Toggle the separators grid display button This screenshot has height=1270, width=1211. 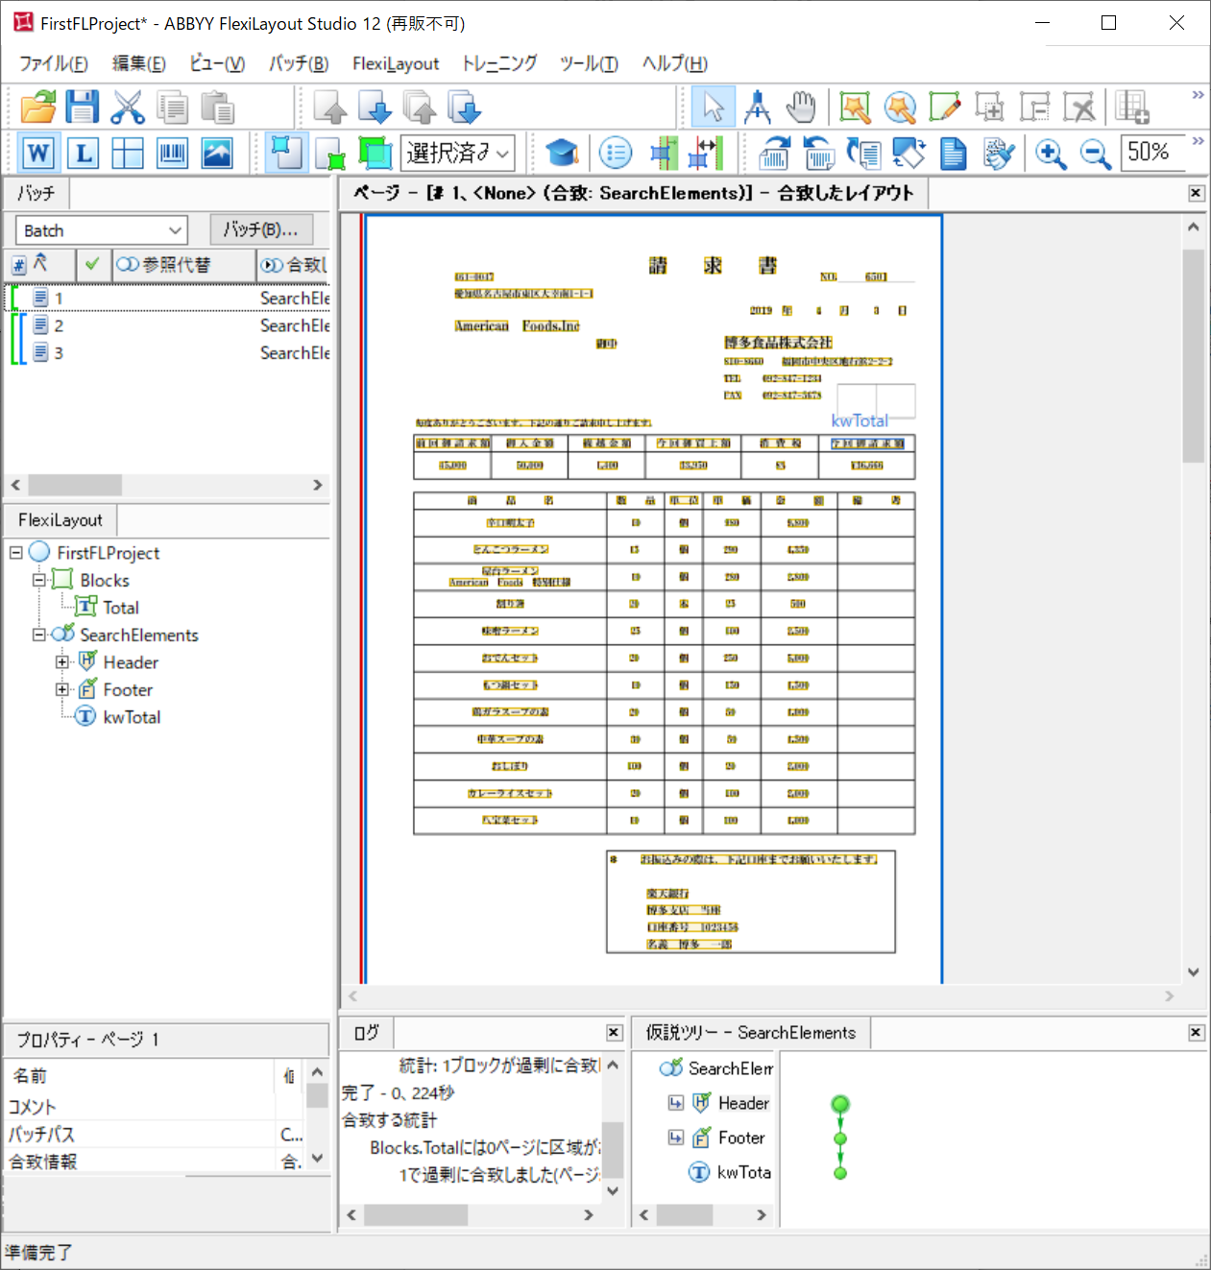(x=128, y=153)
